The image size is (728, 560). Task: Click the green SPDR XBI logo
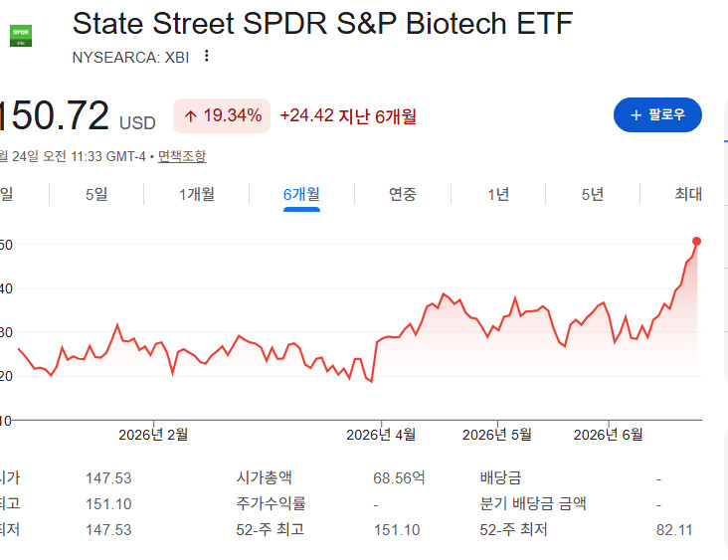tap(21, 36)
